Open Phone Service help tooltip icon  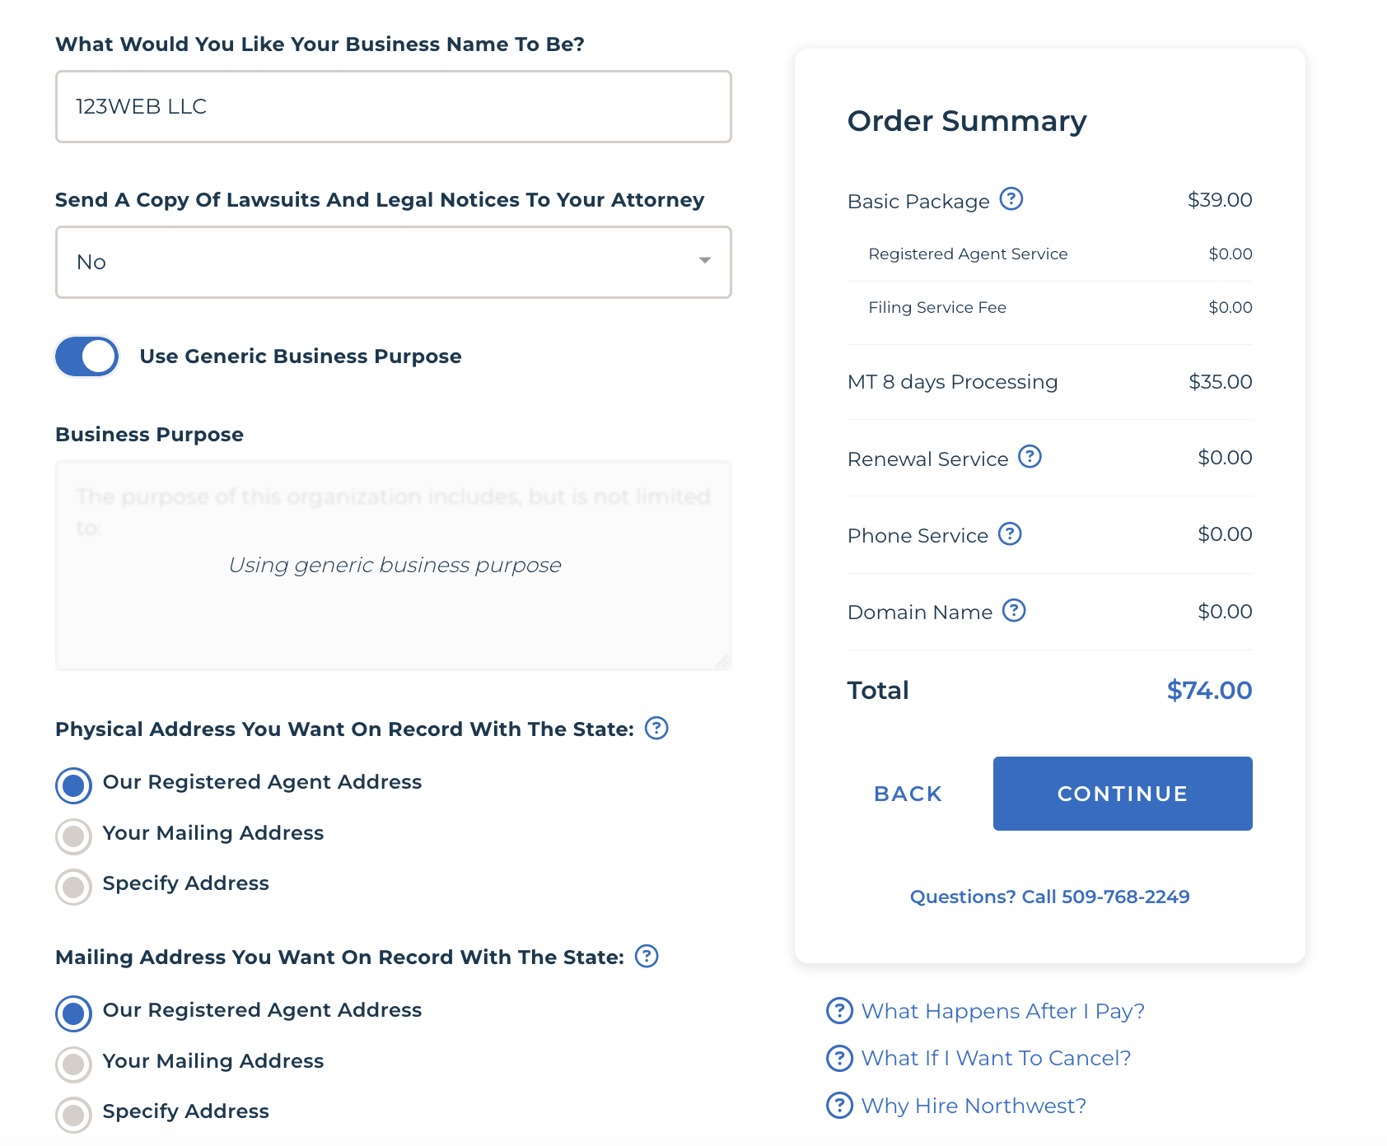1010,534
